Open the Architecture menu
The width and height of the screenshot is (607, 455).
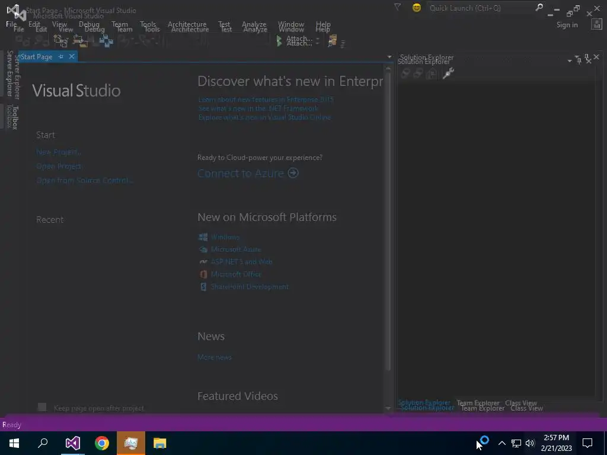(187, 24)
